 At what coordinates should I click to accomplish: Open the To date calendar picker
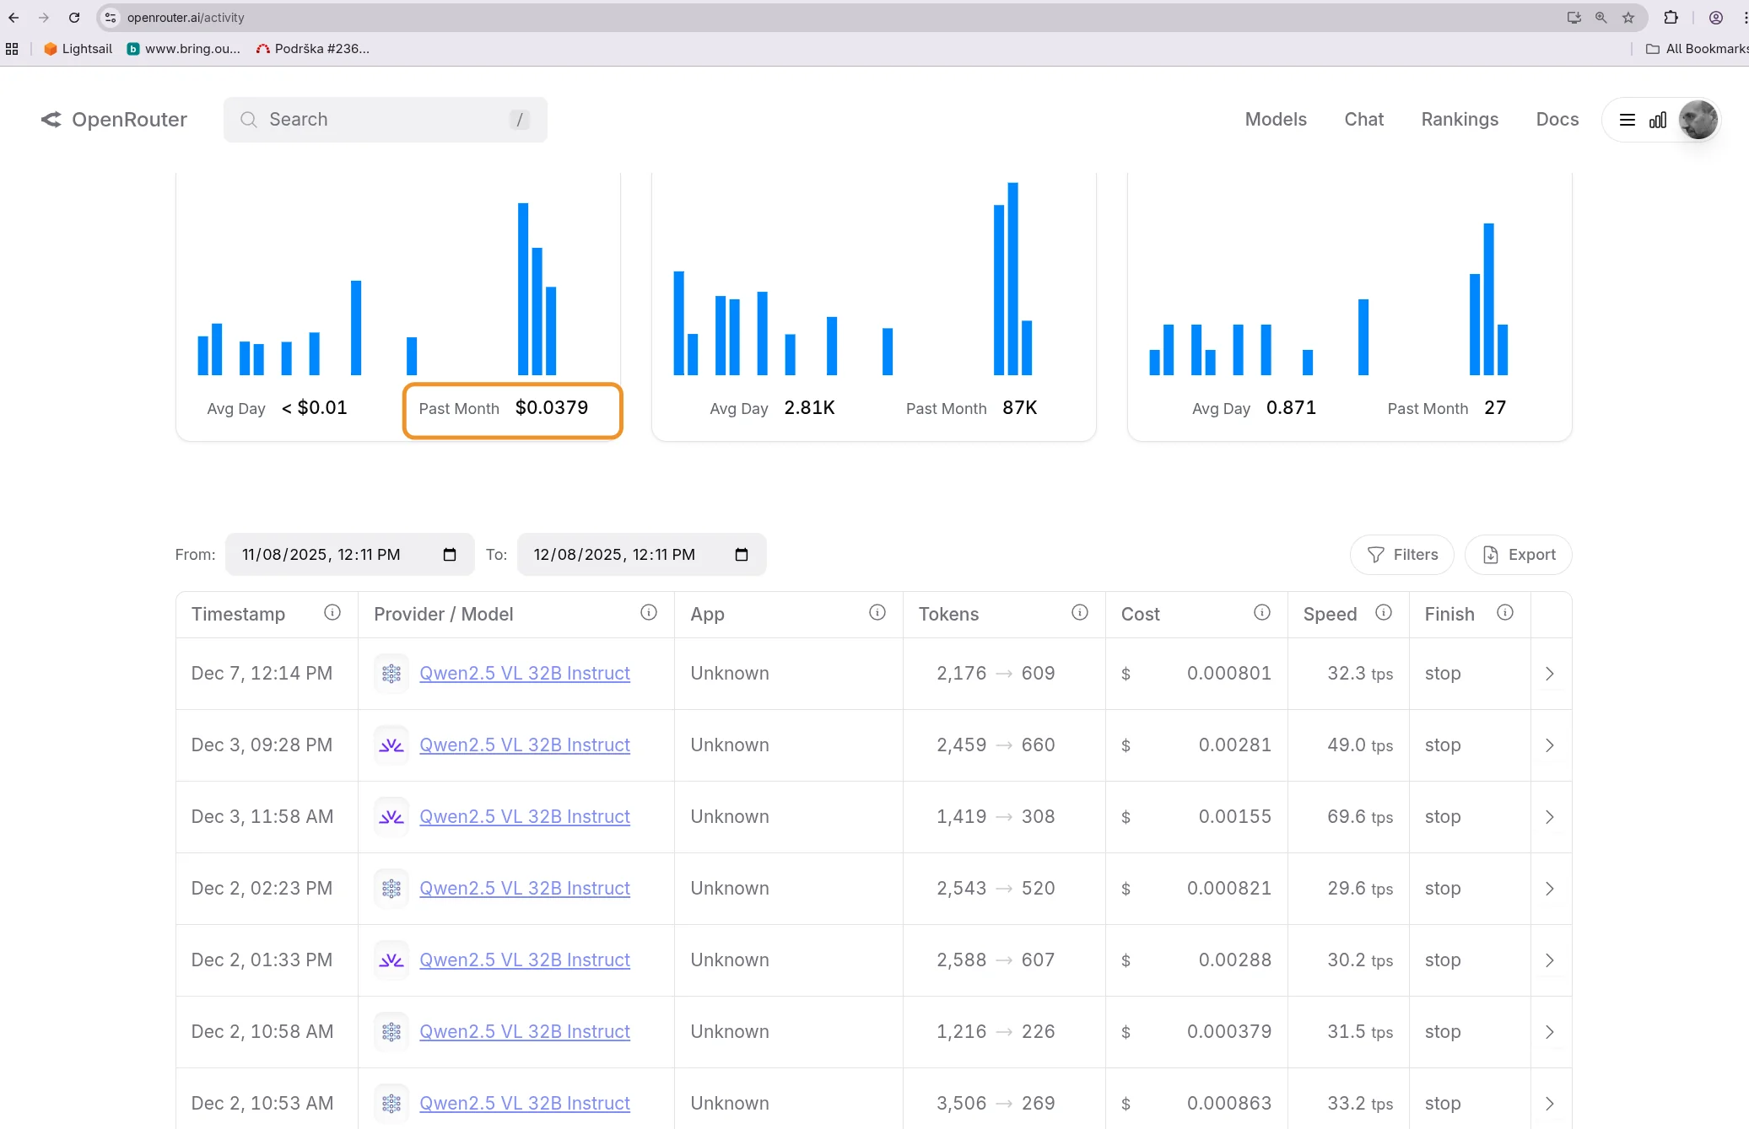pyautogui.click(x=742, y=555)
